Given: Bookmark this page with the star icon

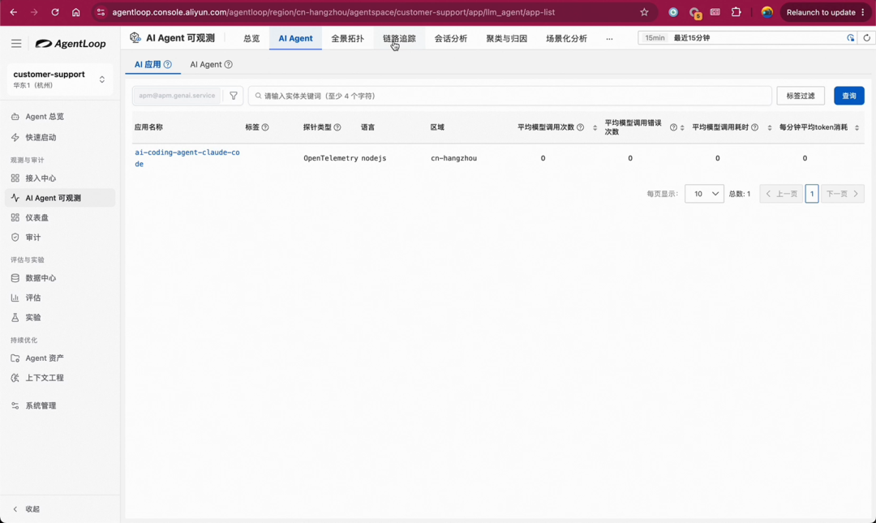Looking at the screenshot, I should [x=644, y=12].
